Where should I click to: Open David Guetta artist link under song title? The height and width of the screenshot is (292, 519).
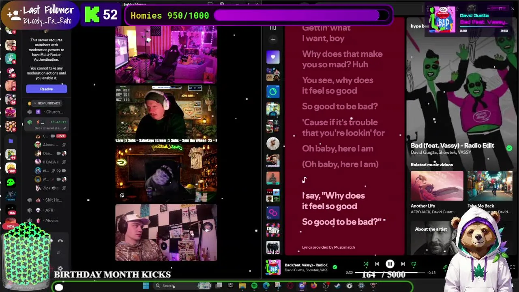(424, 152)
